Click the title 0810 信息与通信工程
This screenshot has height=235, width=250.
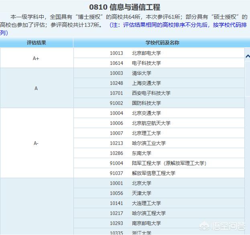click(x=125, y=7)
